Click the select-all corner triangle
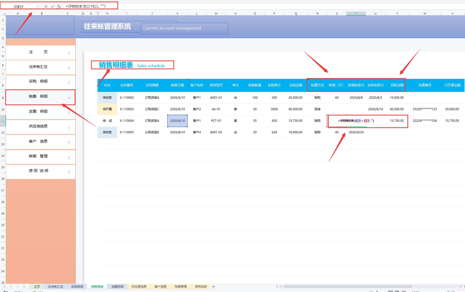Screen dimensions: 465x292 [3, 14]
